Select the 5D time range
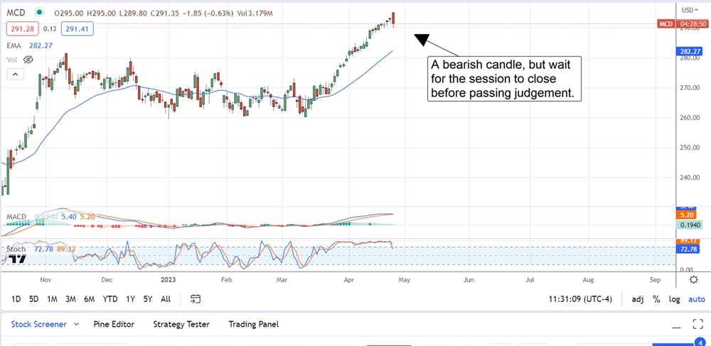 (33, 299)
